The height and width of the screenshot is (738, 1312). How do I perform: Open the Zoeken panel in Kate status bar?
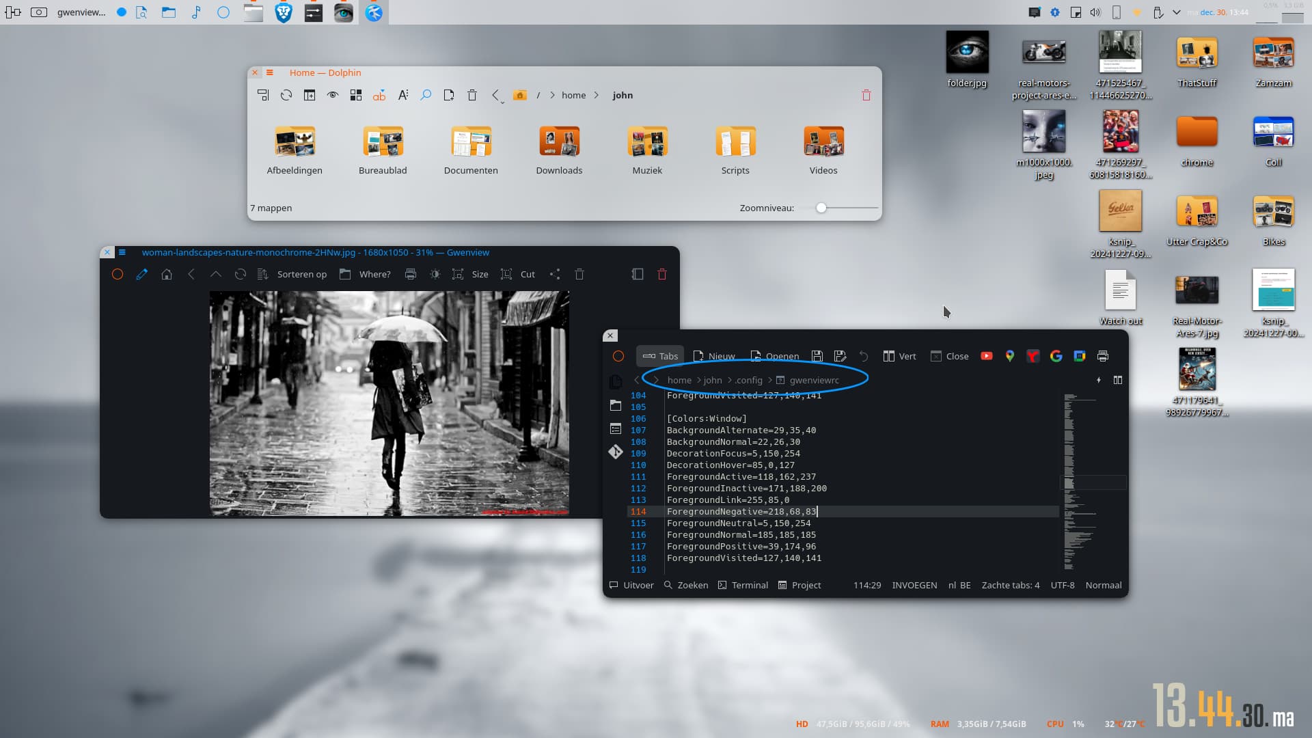click(x=685, y=585)
